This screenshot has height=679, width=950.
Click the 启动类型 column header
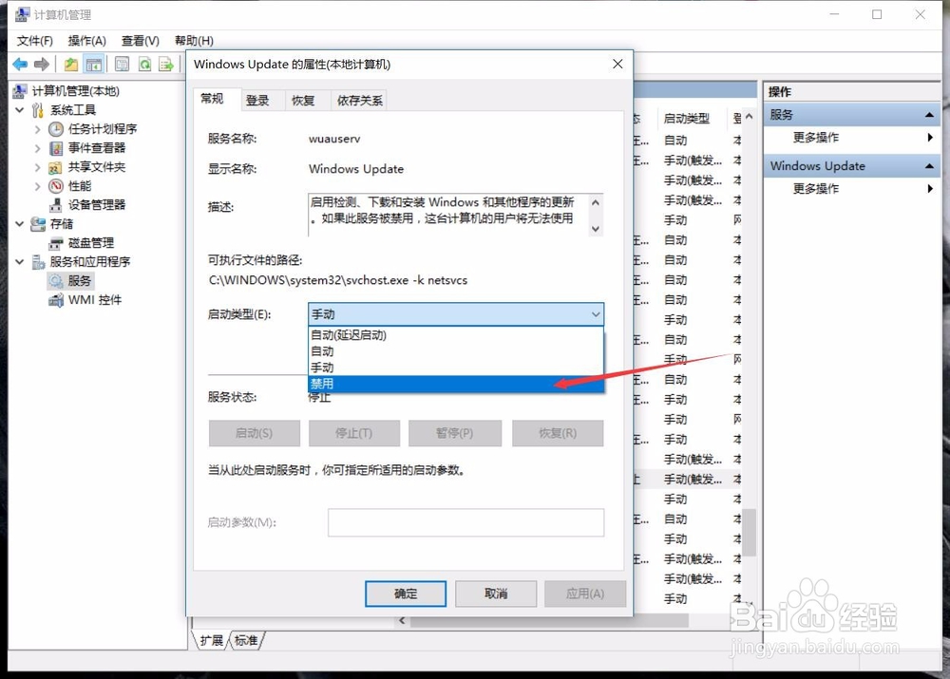(691, 119)
